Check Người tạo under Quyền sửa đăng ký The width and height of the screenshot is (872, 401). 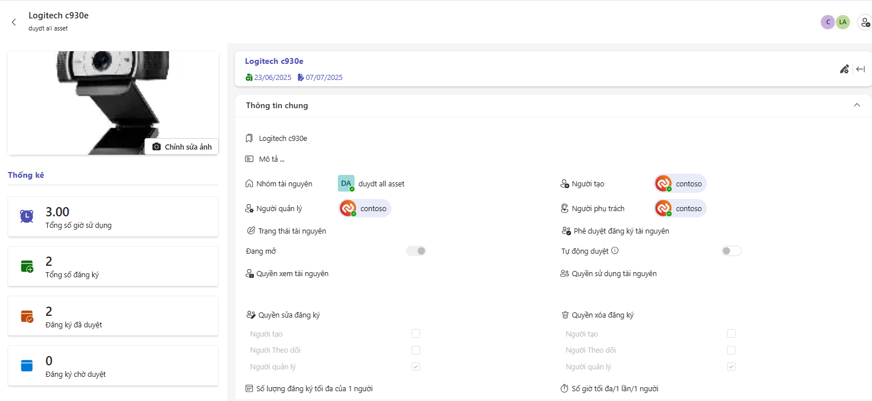point(416,334)
